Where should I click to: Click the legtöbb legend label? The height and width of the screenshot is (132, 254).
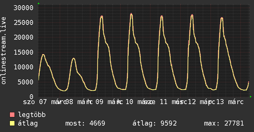[32, 115]
